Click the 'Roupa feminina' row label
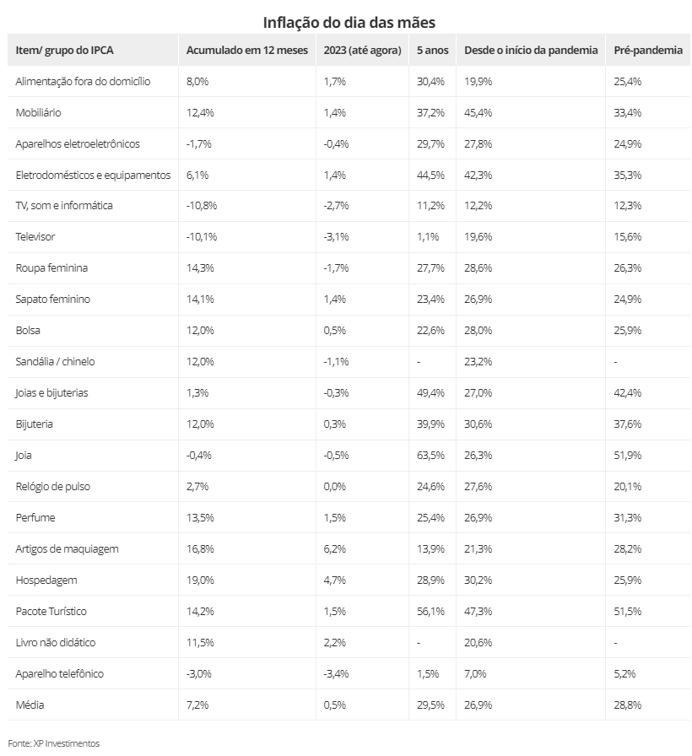This screenshot has width=692, height=756. coord(51,268)
